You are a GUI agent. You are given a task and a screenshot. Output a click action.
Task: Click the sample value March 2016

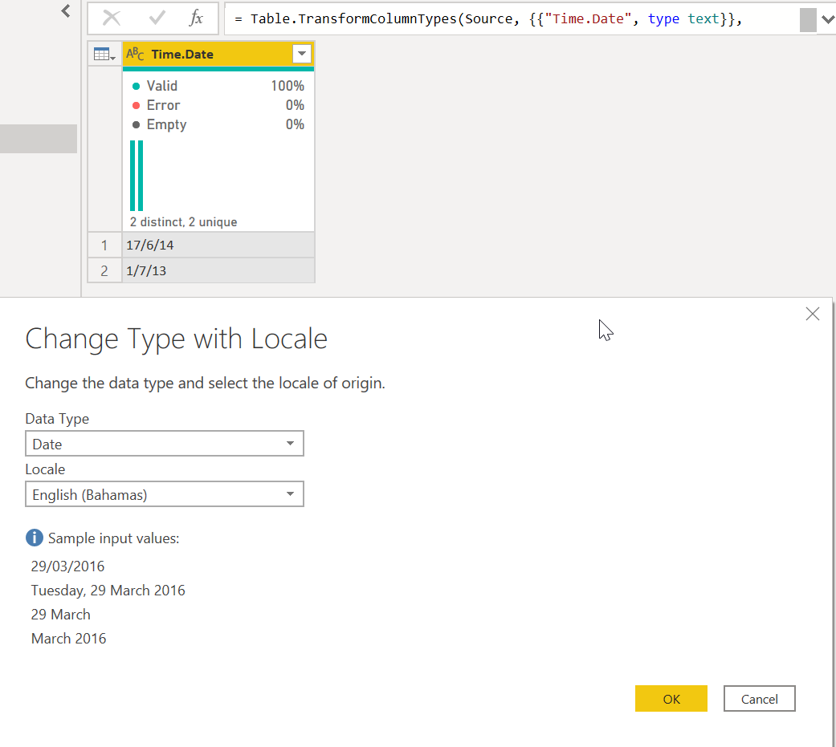[x=69, y=639]
